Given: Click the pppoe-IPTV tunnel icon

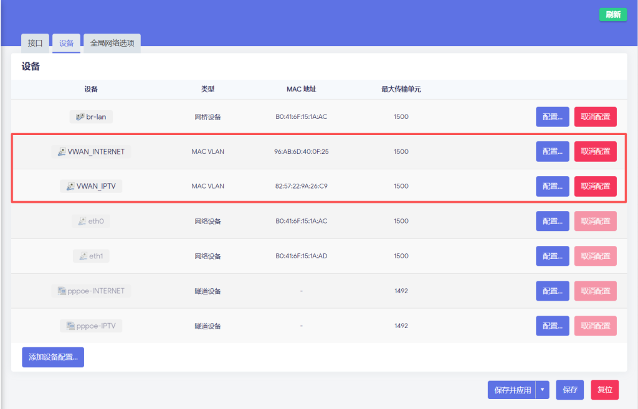Looking at the screenshot, I should [70, 326].
